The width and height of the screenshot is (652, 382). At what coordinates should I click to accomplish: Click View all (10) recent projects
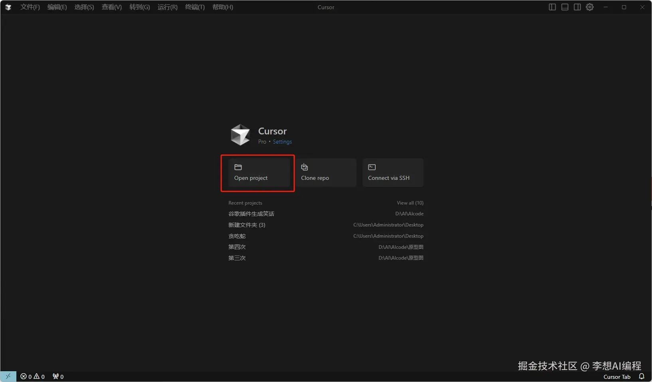coord(410,203)
